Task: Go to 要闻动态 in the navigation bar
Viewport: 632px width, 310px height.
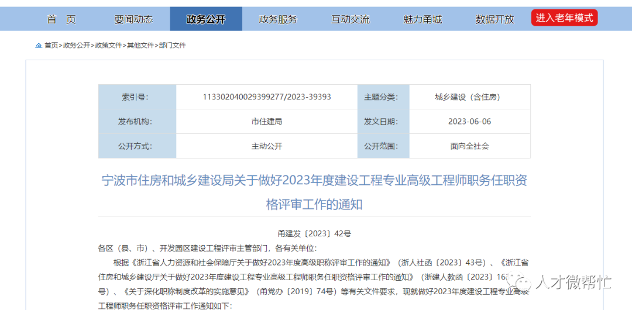Action: pyautogui.click(x=133, y=19)
